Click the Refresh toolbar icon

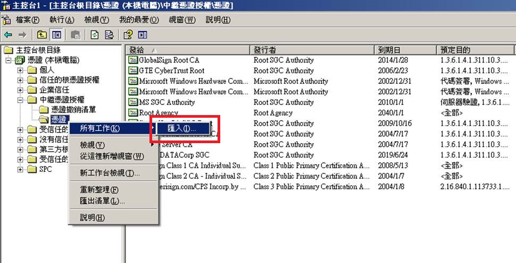point(95,34)
